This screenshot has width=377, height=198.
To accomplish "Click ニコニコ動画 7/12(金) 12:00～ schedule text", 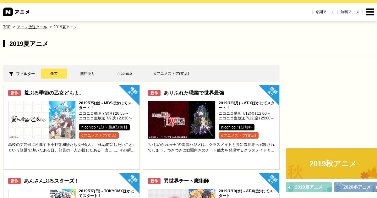I will point(244,113).
